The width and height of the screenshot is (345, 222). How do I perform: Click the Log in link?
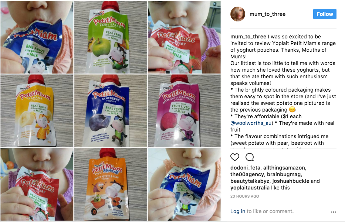click(238, 211)
